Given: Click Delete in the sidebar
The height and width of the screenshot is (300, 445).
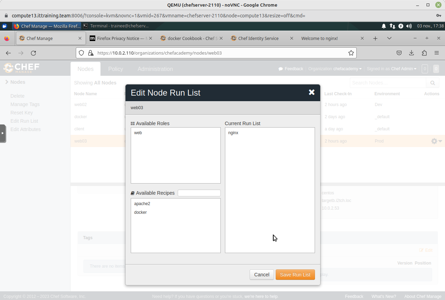Looking at the screenshot, I should coord(17,96).
